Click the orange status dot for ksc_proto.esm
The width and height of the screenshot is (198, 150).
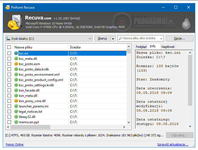[x=16, y=64]
